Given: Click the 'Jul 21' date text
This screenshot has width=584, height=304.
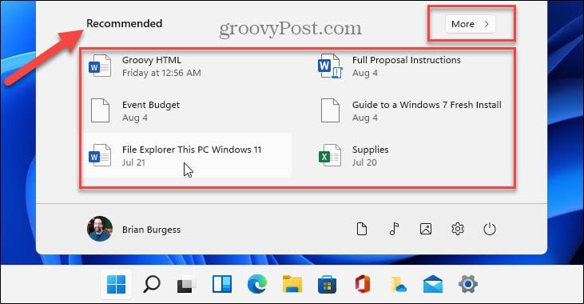Looking at the screenshot, I should pyautogui.click(x=133, y=162).
